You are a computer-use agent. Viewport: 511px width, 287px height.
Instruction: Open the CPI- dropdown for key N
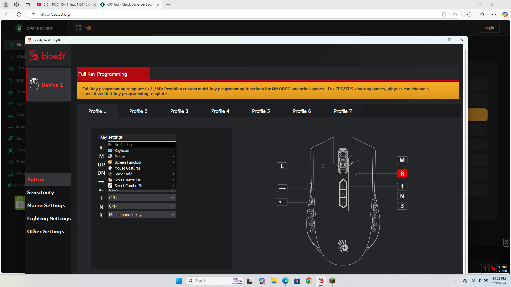pos(142,206)
